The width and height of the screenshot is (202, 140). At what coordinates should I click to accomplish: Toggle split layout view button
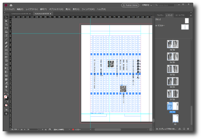151,129
